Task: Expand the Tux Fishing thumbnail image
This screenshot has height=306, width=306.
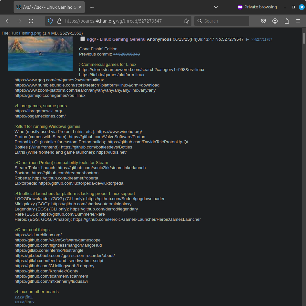Action: 40,54
